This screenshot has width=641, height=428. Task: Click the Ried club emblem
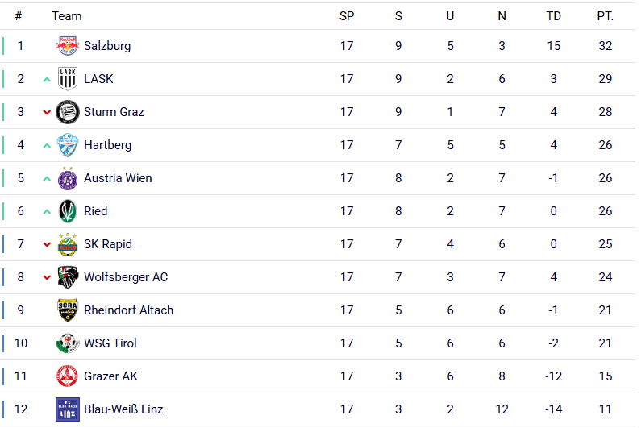click(68, 211)
